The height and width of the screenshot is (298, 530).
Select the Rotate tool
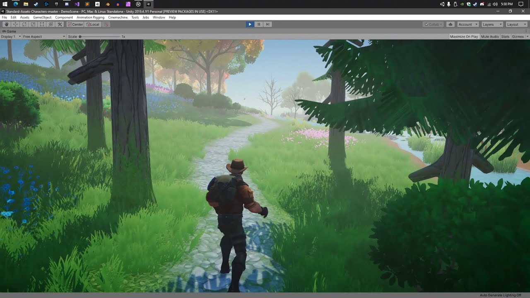(24, 24)
